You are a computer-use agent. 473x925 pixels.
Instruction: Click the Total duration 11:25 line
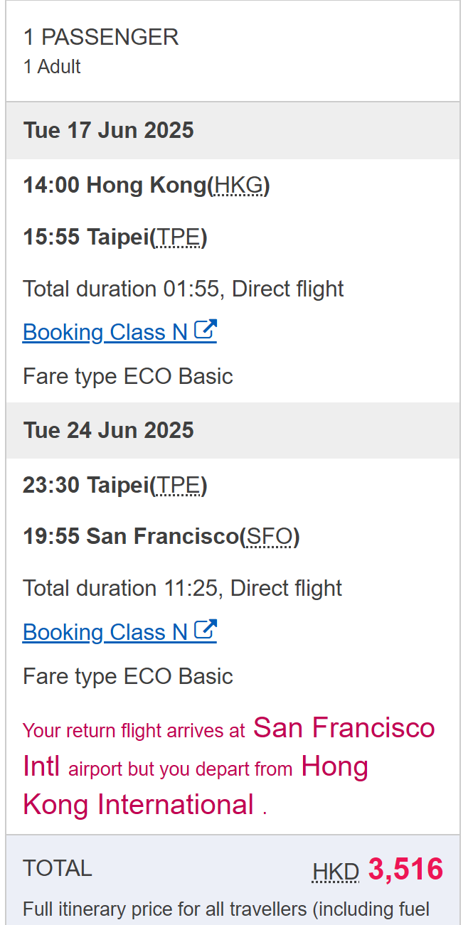[x=182, y=589]
